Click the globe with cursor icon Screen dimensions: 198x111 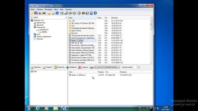coord(87,13)
